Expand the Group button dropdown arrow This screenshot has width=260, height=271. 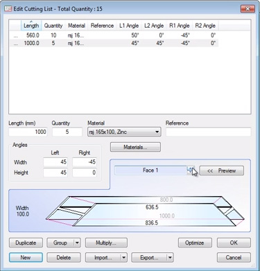77,243
